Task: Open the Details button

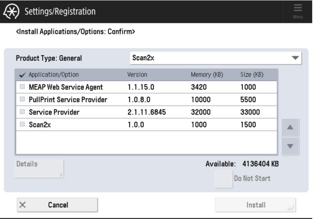Action: tap(39, 169)
